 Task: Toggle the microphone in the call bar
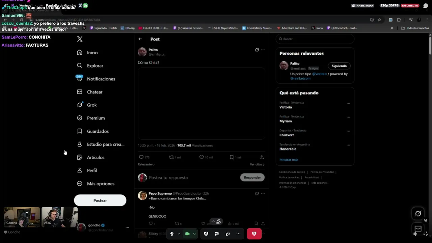pyautogui.click(x=172, y=234)
